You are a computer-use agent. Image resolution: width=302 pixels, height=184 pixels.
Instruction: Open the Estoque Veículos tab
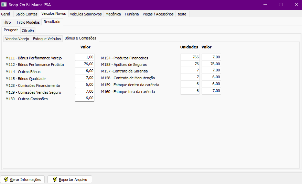tap(47, 39)
